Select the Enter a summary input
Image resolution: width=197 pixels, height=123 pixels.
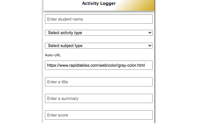click(x=98, y=98)
